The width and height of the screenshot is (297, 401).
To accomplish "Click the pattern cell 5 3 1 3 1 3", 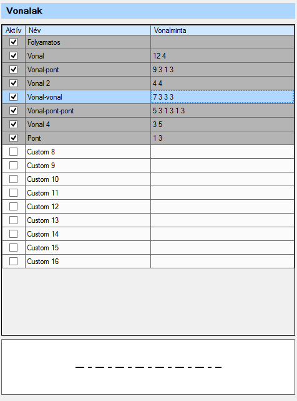I will (x=222, y=111).
